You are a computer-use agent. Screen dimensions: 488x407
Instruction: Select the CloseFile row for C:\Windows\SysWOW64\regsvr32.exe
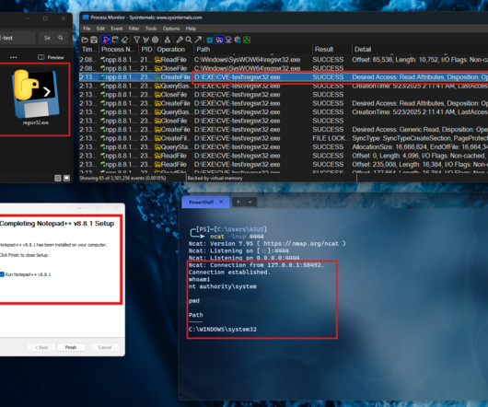284,68
